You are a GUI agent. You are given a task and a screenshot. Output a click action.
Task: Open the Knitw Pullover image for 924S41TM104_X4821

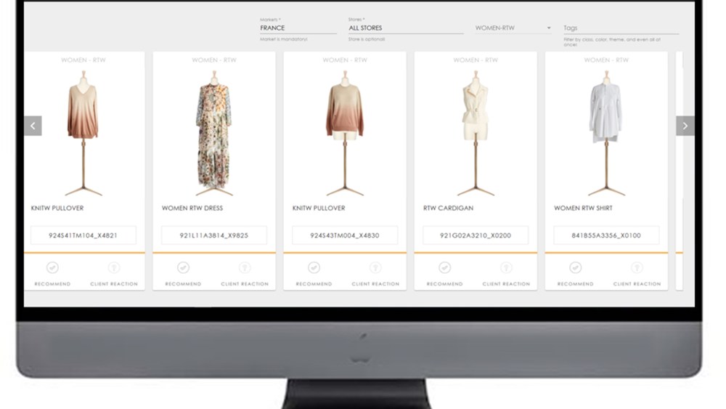point(83,134)
